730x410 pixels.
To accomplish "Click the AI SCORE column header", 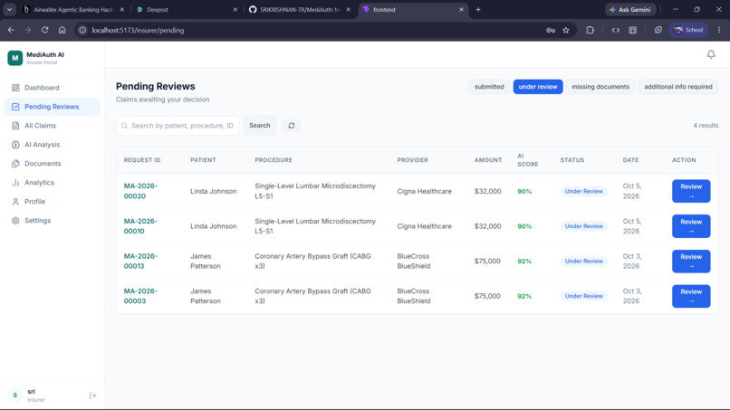I will (528, 160).
